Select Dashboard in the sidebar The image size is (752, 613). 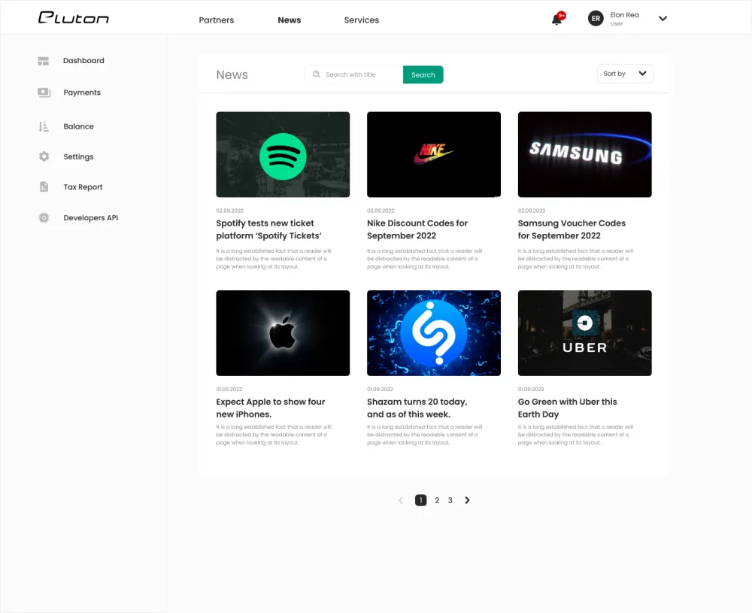pyautogui.click(x=83, y=61)
